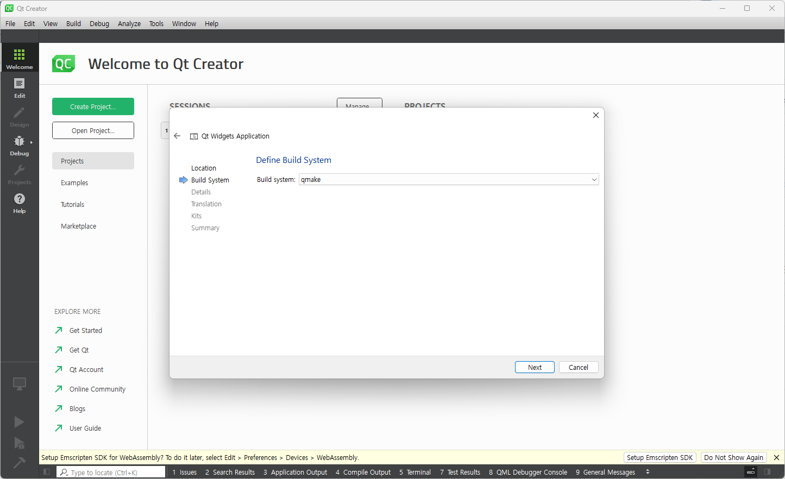Open Application Output pane

pos(296,472)
